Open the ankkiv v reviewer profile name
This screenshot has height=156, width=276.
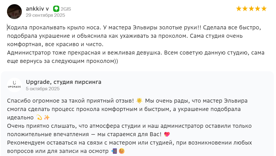[x=37, y=9]
